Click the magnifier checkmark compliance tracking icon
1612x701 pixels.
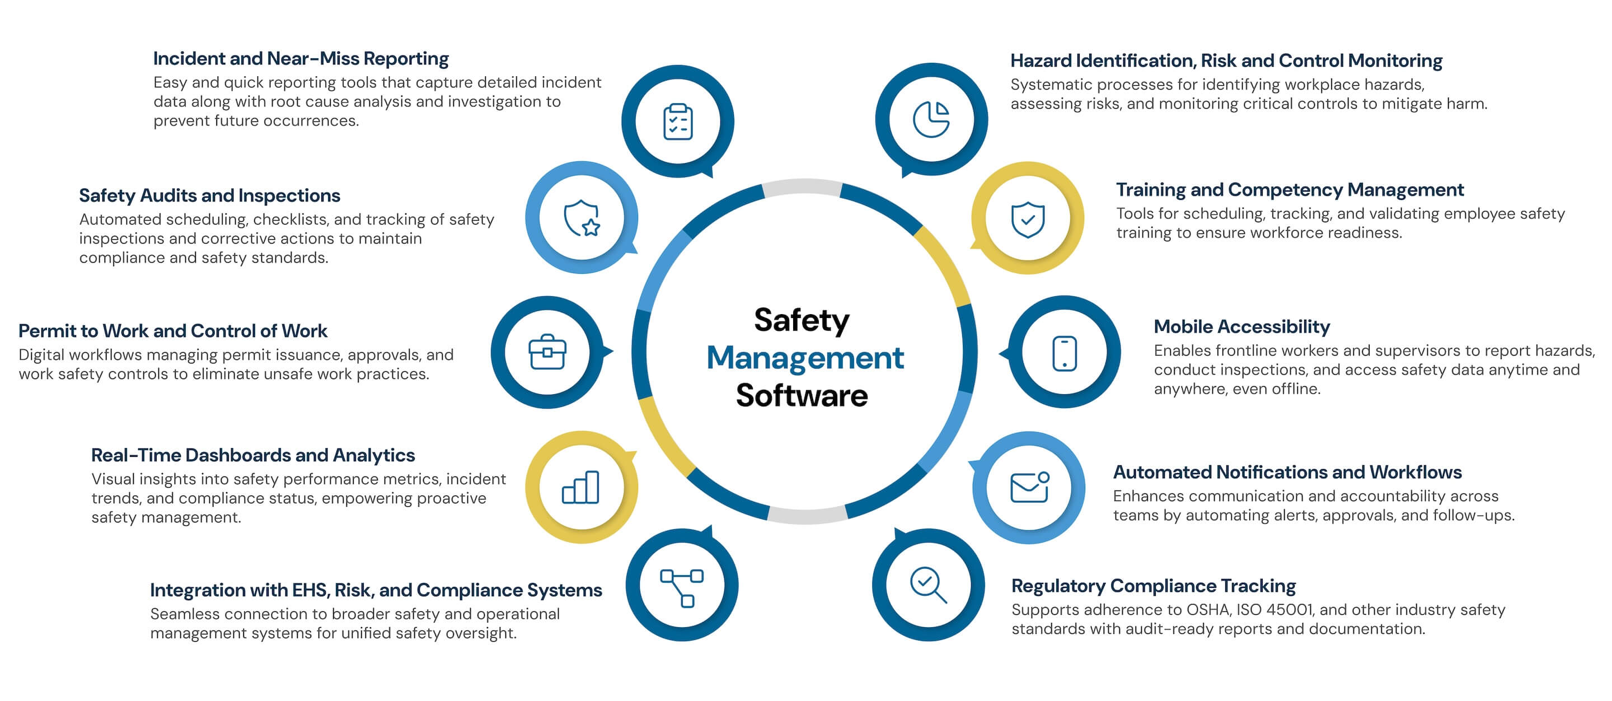tap(928, 585)
